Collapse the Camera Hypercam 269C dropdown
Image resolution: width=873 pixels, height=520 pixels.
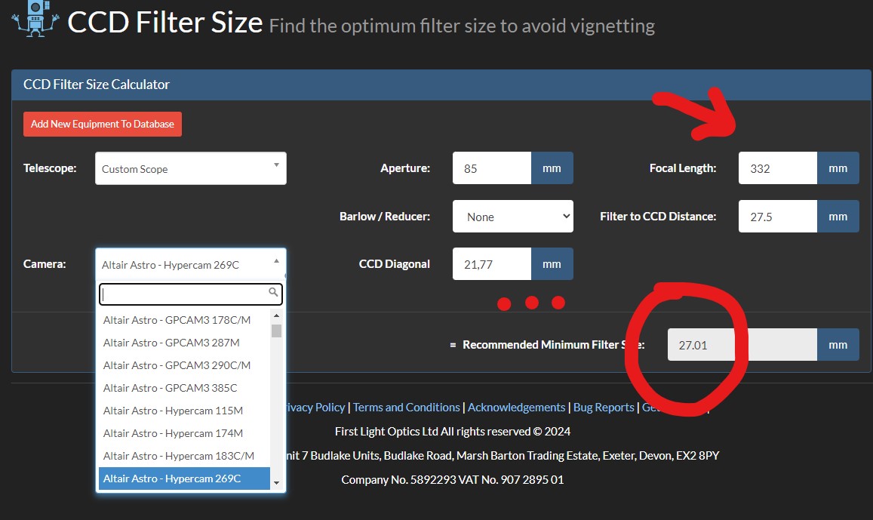(x=191, y=264)
